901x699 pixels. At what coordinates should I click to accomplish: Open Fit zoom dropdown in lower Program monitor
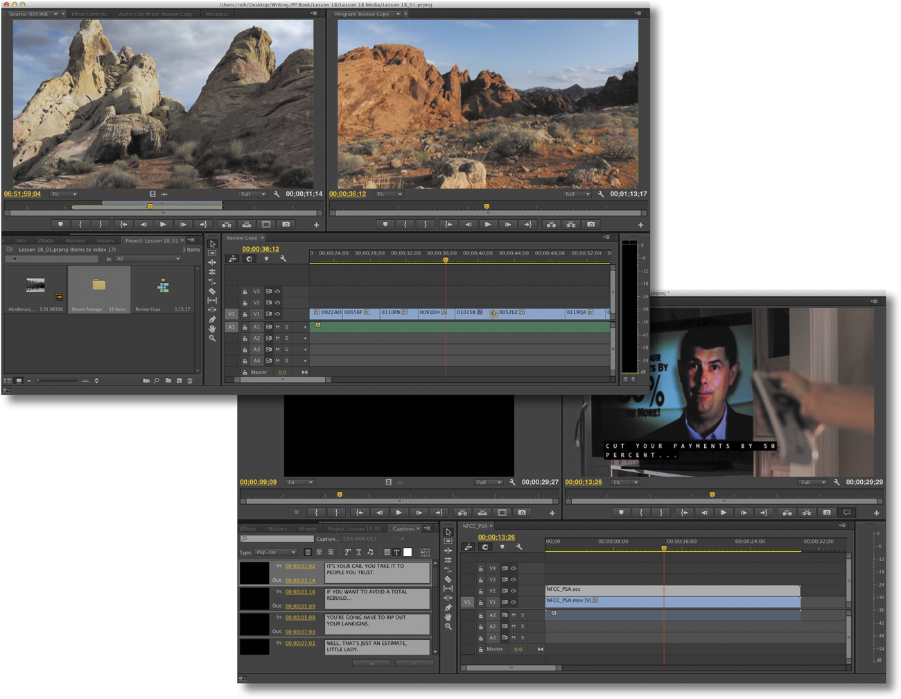(x=625, y=482)
